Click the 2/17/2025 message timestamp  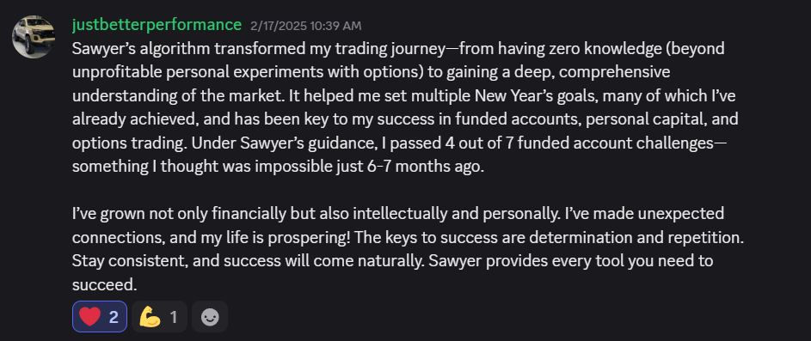[x=305, y=26]
